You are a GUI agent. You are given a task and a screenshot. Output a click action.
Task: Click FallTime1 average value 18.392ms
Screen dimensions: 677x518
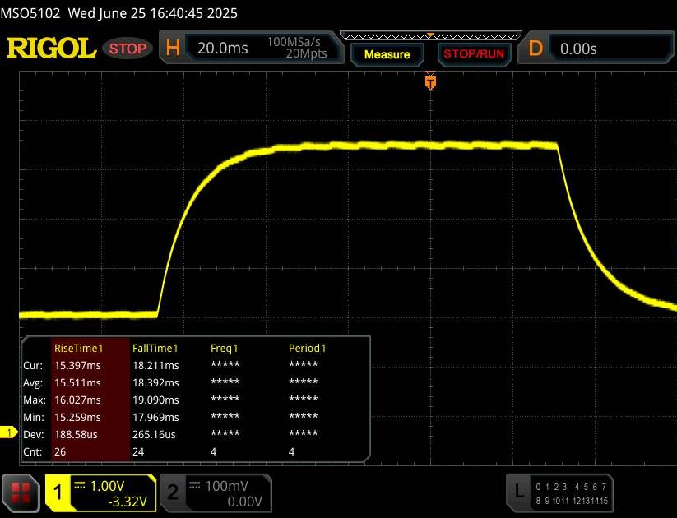coord(155,382)
